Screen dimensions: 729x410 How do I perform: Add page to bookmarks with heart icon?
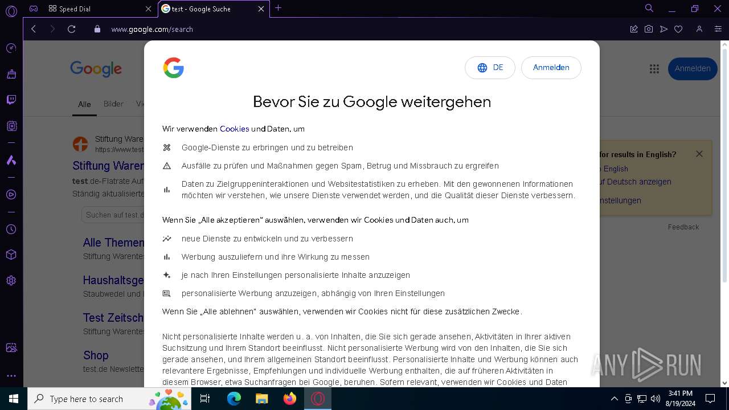click(x=678, y=29)
